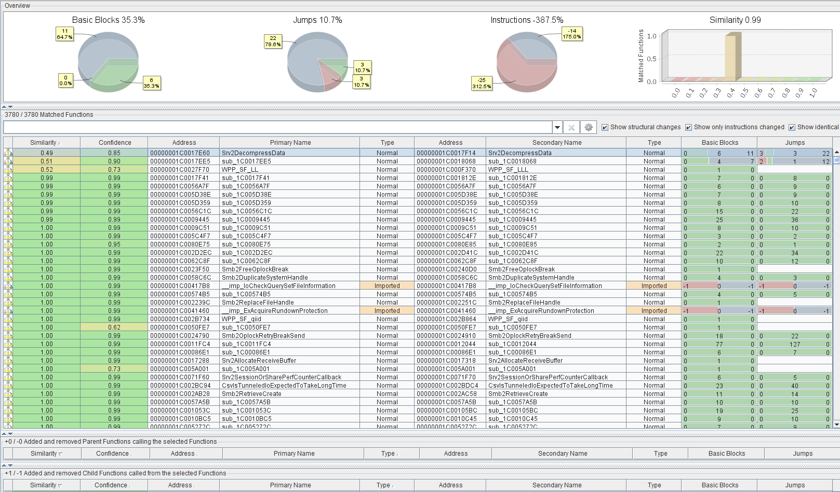Collapse Overview pane with up arrow
Image resolution: width=840 pixels, height=492 pixels.
point(4,107)
